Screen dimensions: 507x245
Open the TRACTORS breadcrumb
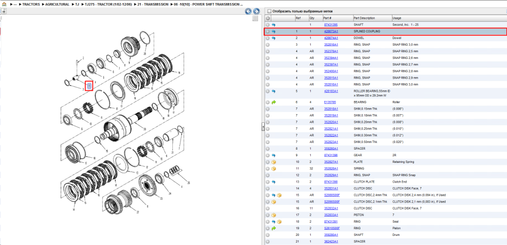click(31, 5)
